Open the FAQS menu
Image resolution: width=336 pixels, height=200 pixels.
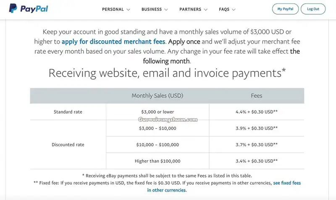coord(224,9)
